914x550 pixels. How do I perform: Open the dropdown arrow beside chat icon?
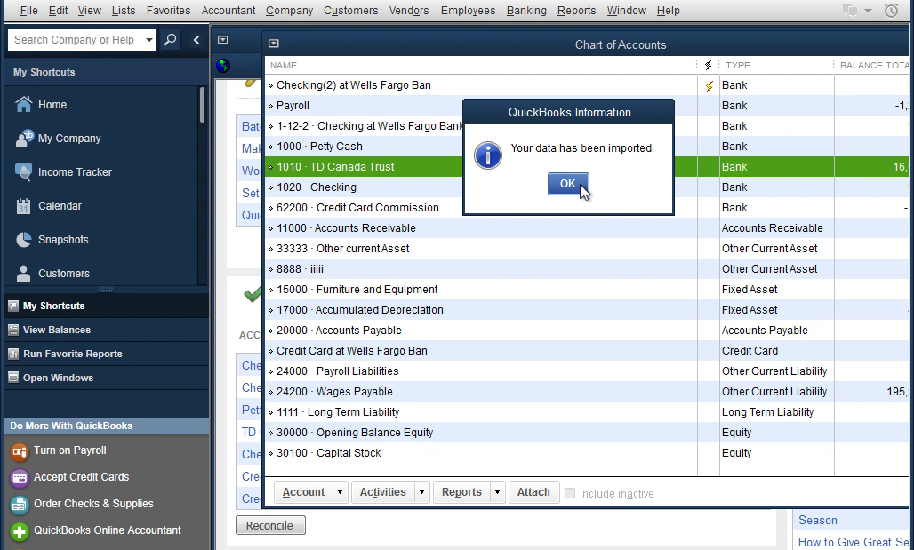pos(868,11)
